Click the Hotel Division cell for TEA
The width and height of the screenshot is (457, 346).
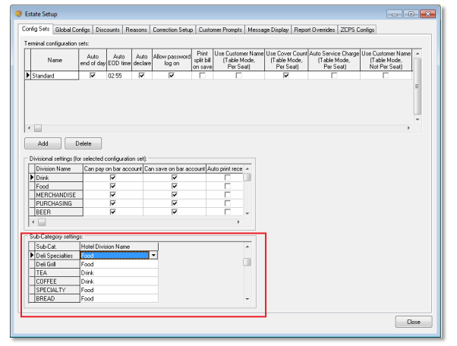pyautogui.click(x=118, y=273)
